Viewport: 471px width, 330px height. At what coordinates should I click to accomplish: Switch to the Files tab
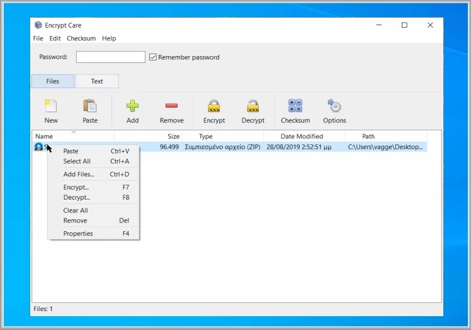pyautogui.click(x=52, y=81)
